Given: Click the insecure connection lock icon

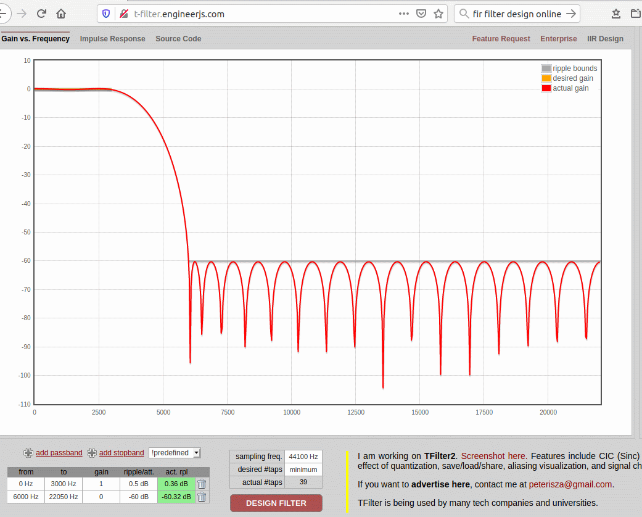Looking at the screenshot, I should click(123, 14).
